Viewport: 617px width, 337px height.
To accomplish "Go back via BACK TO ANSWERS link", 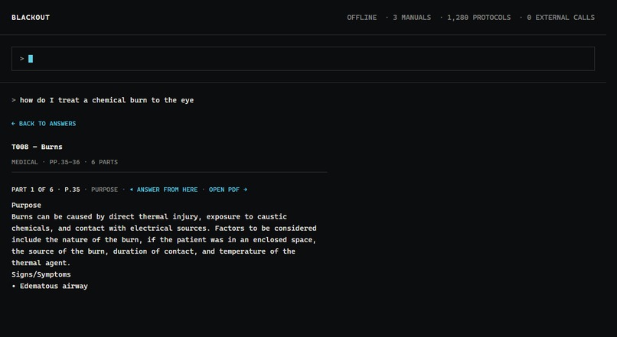I will click(44, 124).
